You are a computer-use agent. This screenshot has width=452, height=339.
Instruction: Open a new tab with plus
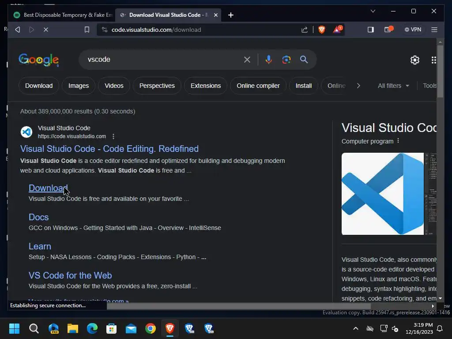click(x=230, y=15)
